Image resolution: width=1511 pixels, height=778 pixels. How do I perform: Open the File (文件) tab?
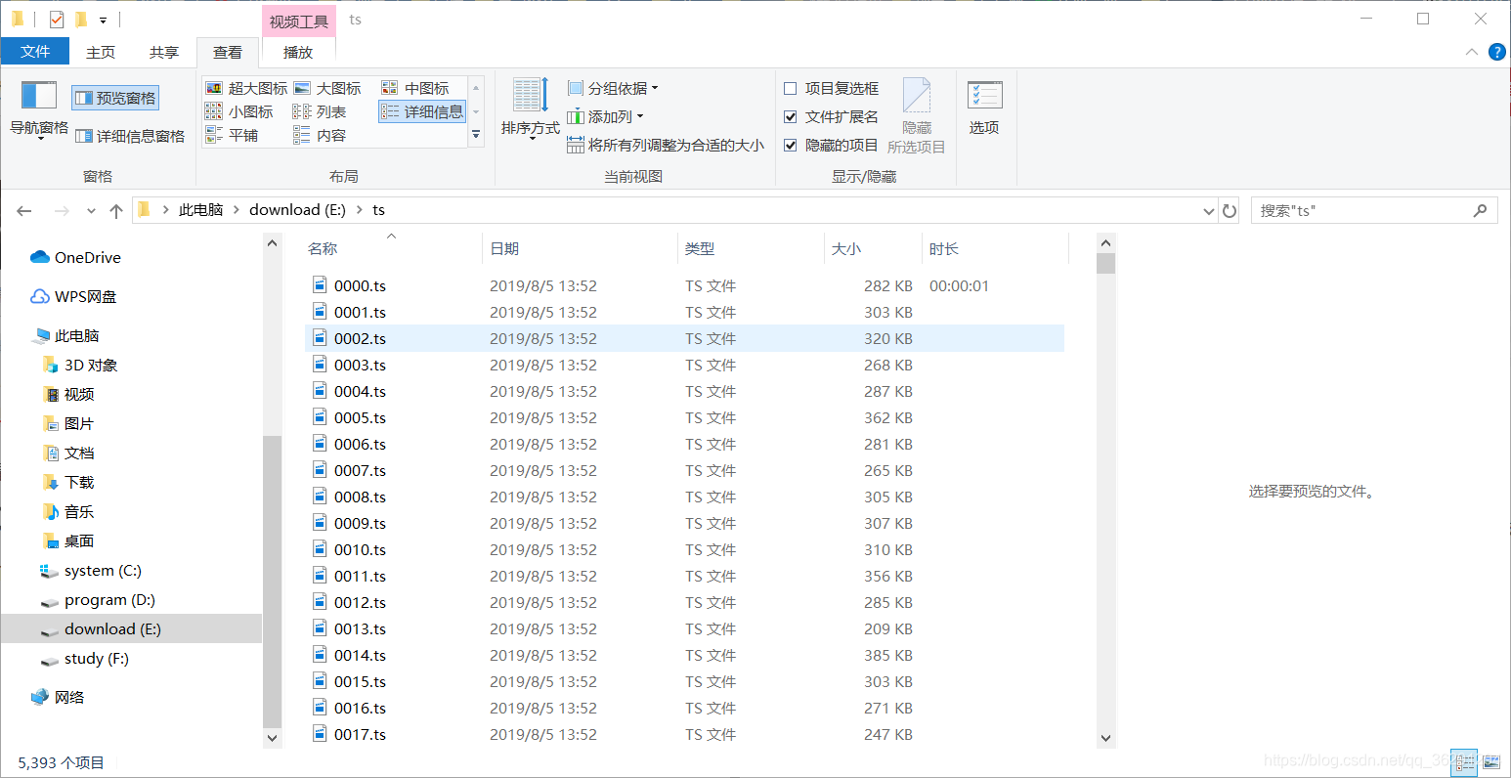(35, 51)
